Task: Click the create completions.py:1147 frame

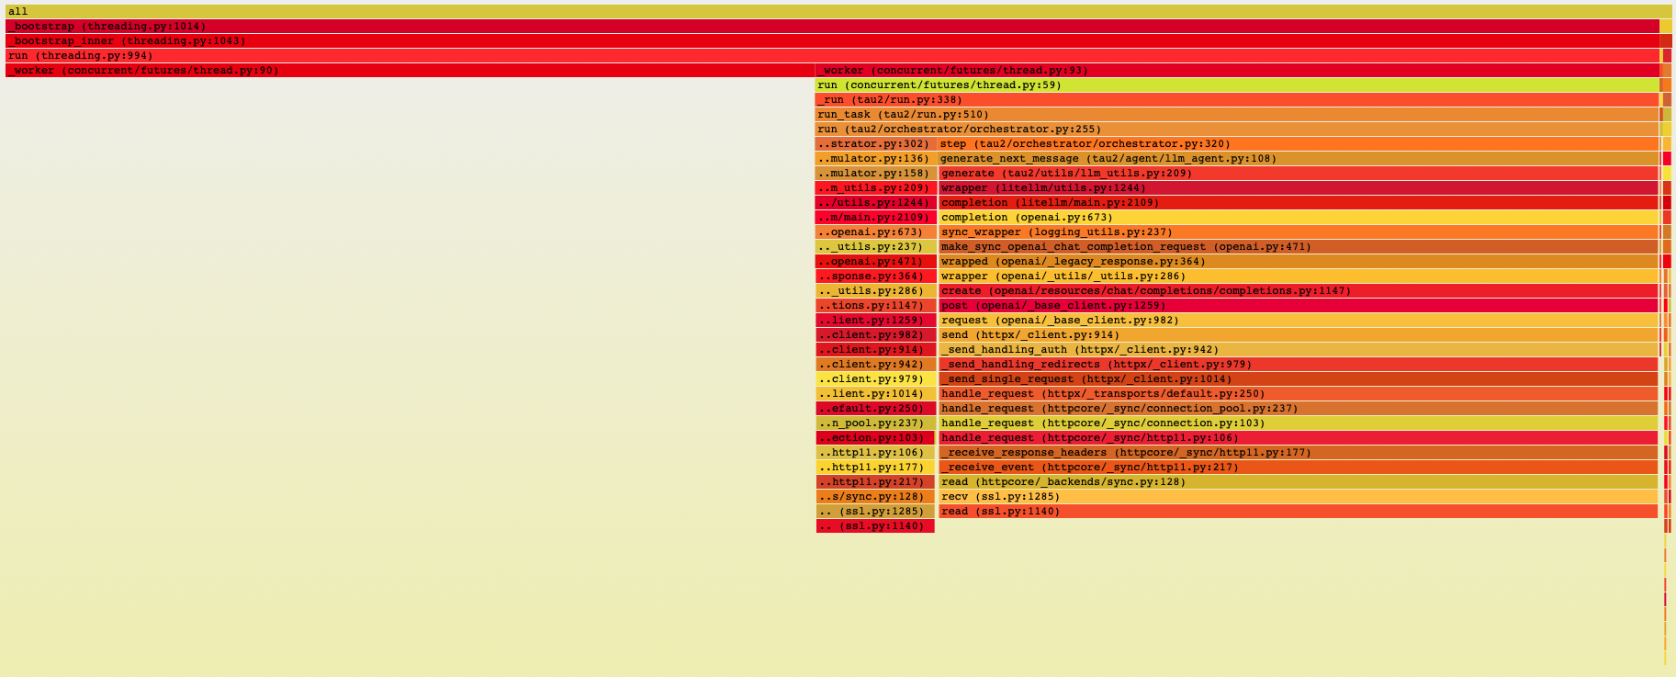Action: (x=1298, y=290)
